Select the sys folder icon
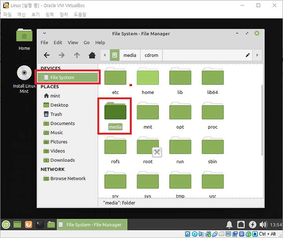 tap(148, 180)
